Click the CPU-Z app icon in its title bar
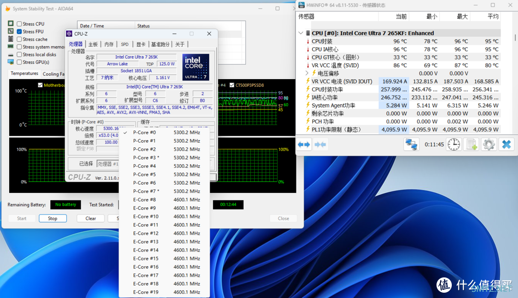The height and width of the screenshot is (298, 518). (x=70, y=34)
